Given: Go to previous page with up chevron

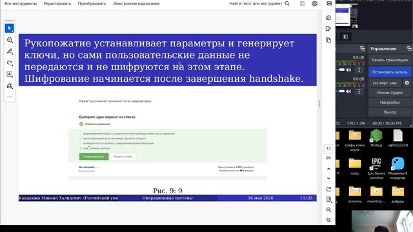Looking at the screenshot, I should click(x=328, y=169).
